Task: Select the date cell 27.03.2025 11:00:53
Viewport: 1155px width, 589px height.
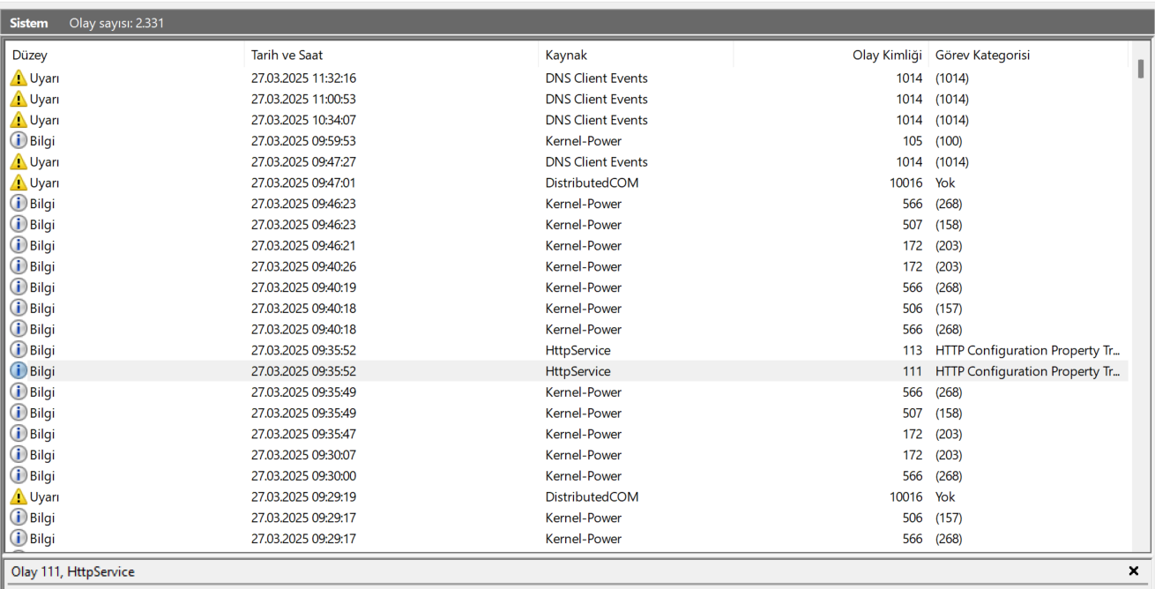Action: pos(303,100)
